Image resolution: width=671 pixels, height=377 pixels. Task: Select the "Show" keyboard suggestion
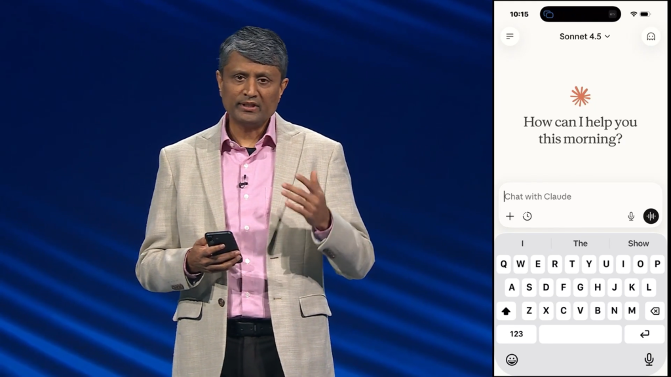[638, 243]
